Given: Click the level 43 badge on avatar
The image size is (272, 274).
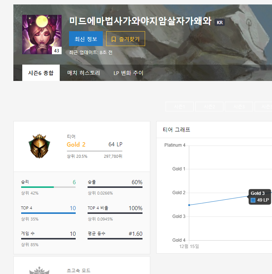Looking at the screenshot, I should (57, 50).
